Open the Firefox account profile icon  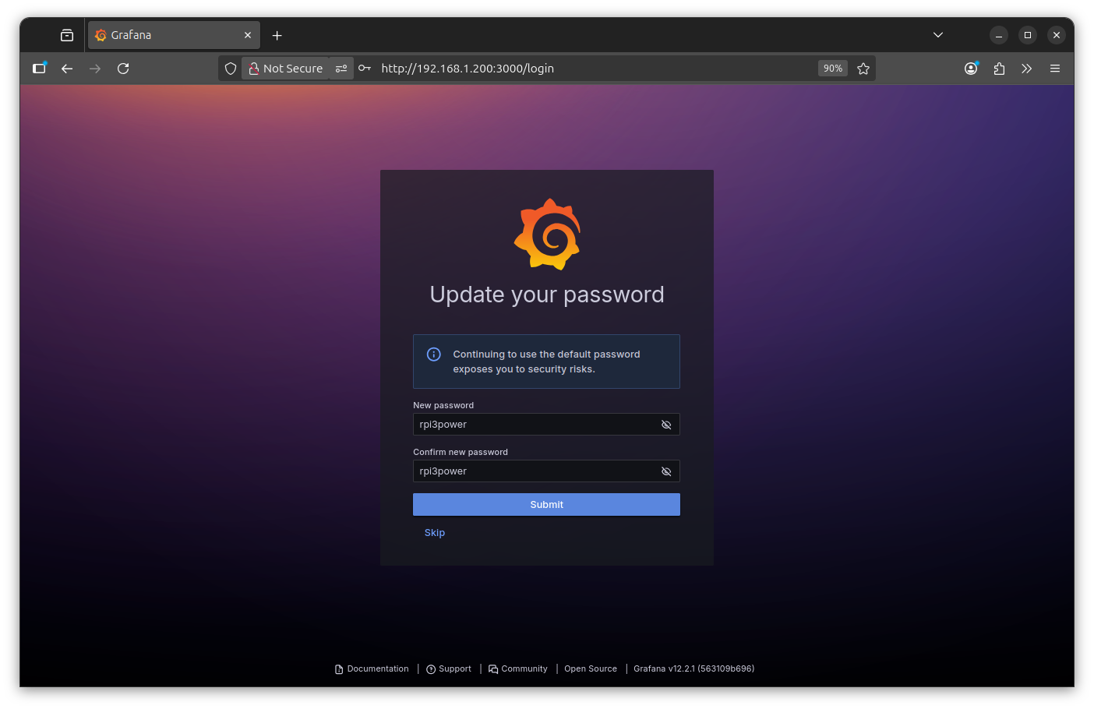[x=971, y=69]
